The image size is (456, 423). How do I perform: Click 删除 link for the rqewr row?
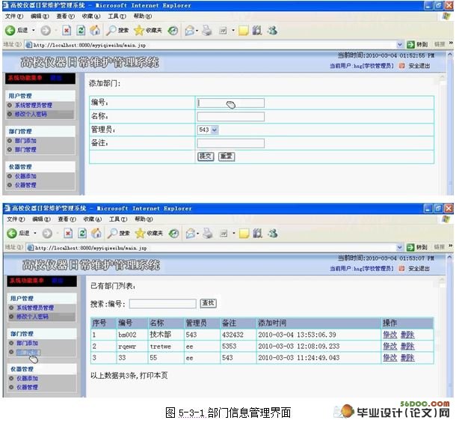tap(407, 347)
